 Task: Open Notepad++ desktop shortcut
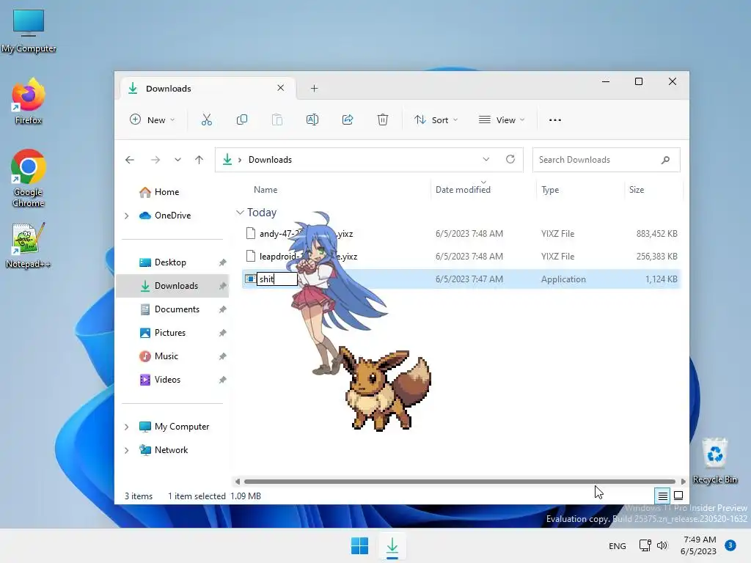coord(28,245)
